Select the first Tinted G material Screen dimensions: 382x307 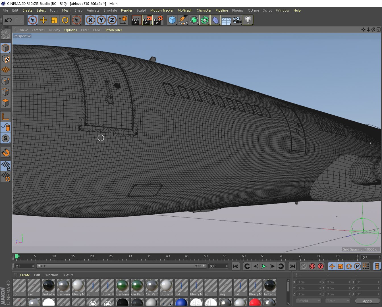coord(49,287)
